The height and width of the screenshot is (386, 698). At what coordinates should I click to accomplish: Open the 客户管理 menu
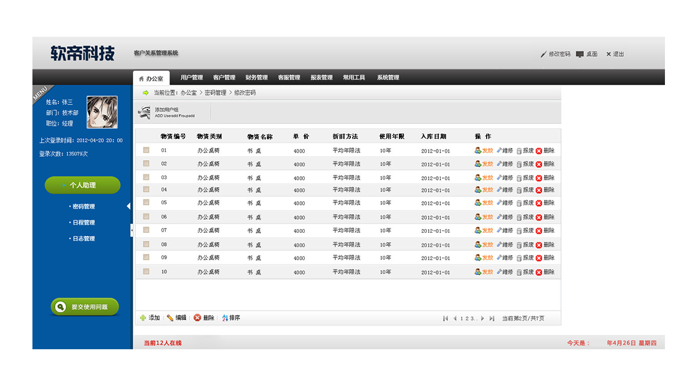click(x=224, y=77)
